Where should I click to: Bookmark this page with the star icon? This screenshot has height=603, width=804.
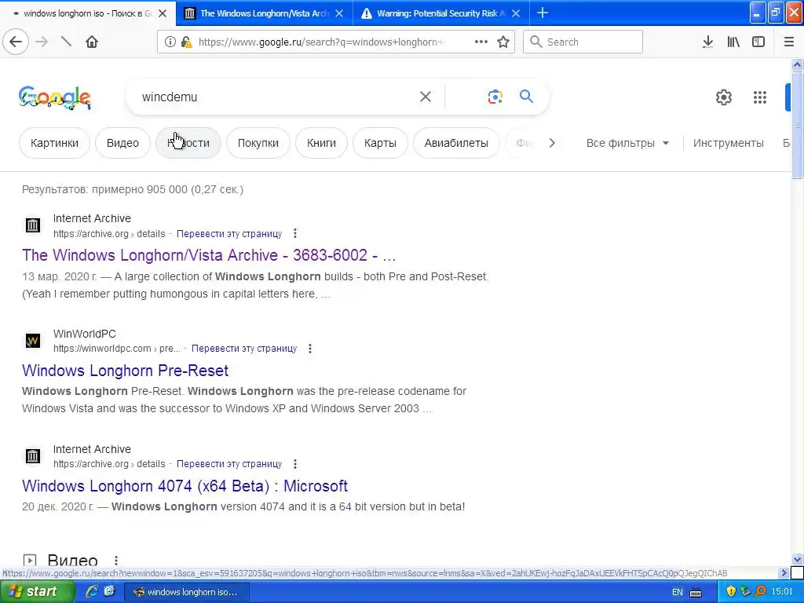[503, 42]
